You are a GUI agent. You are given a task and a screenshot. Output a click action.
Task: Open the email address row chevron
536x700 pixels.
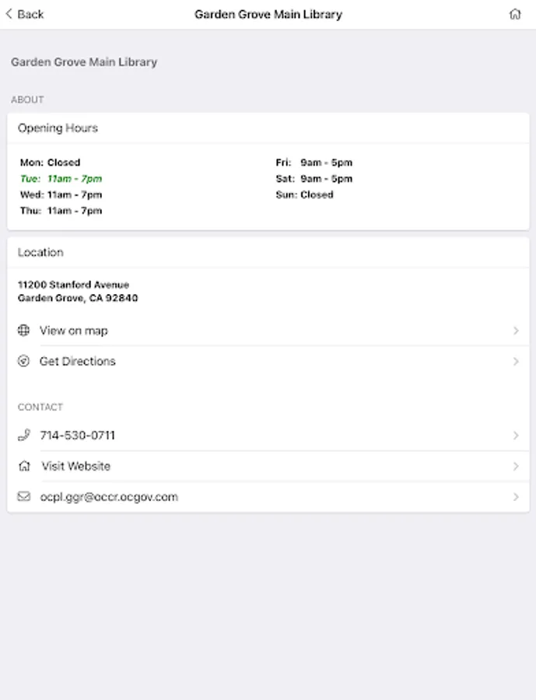(516, 496)
